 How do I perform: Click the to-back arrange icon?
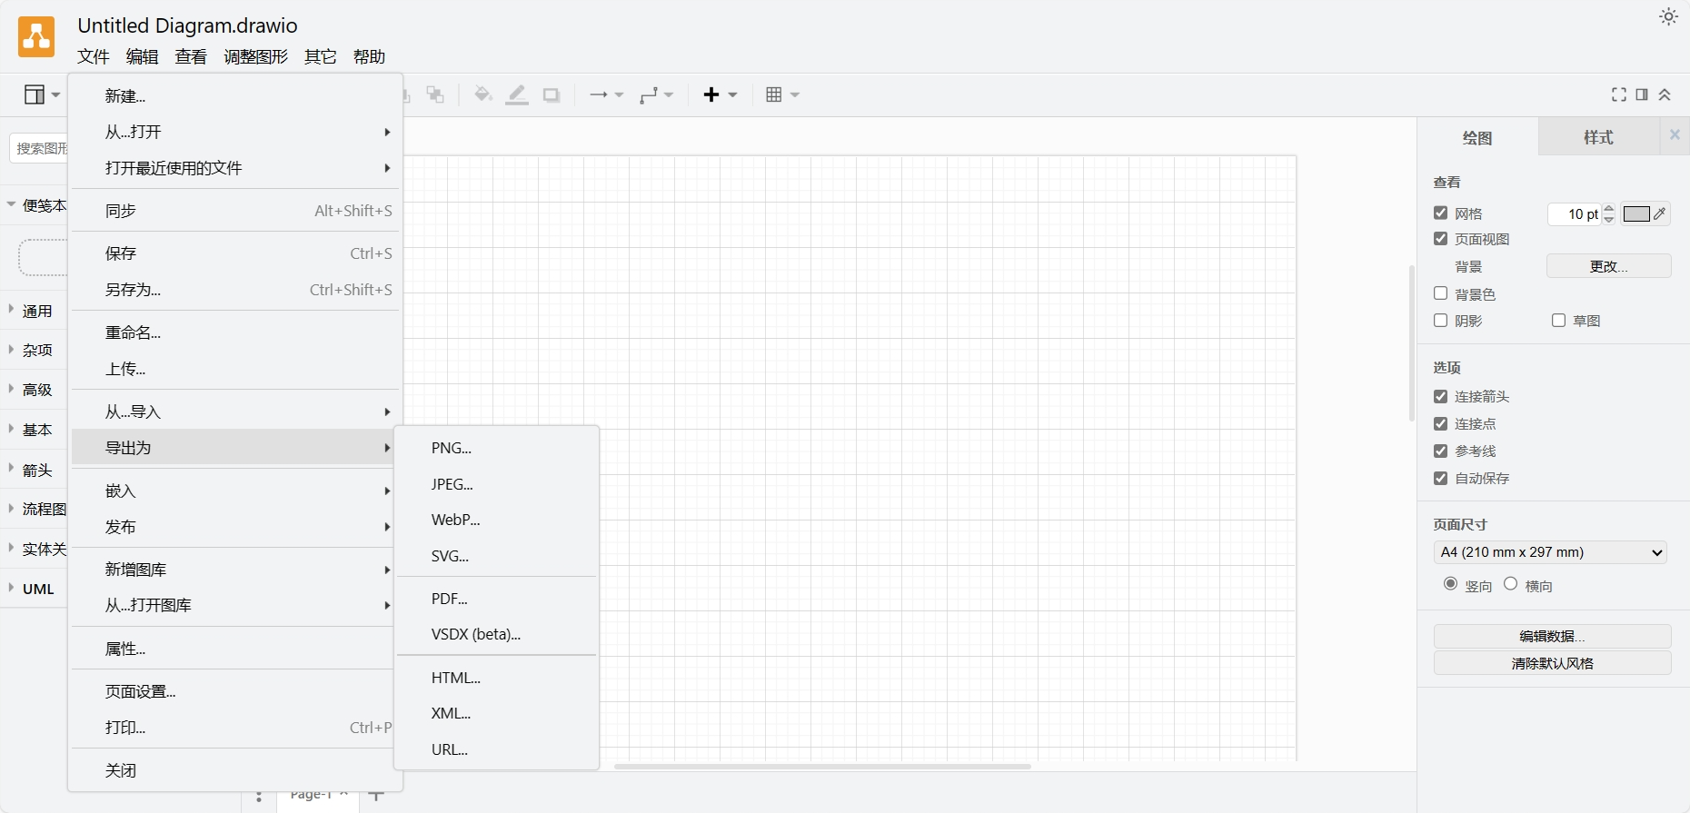coord(436,94)
